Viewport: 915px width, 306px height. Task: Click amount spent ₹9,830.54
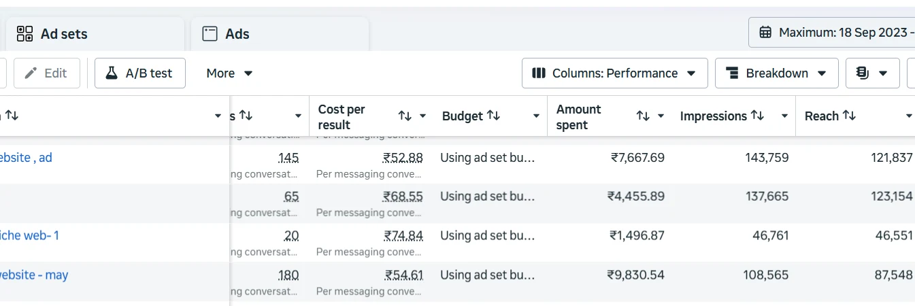coord(636,275)
